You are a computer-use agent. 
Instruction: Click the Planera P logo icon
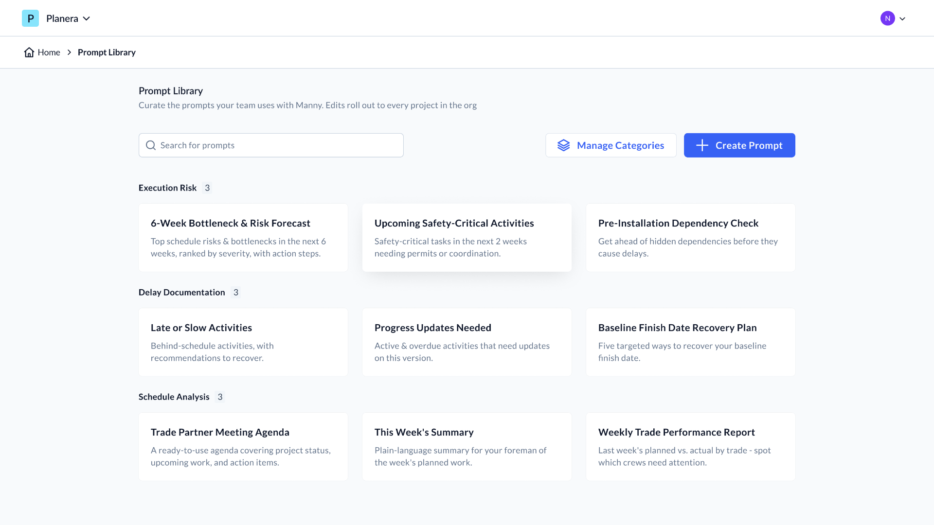[x=30, y=18]
